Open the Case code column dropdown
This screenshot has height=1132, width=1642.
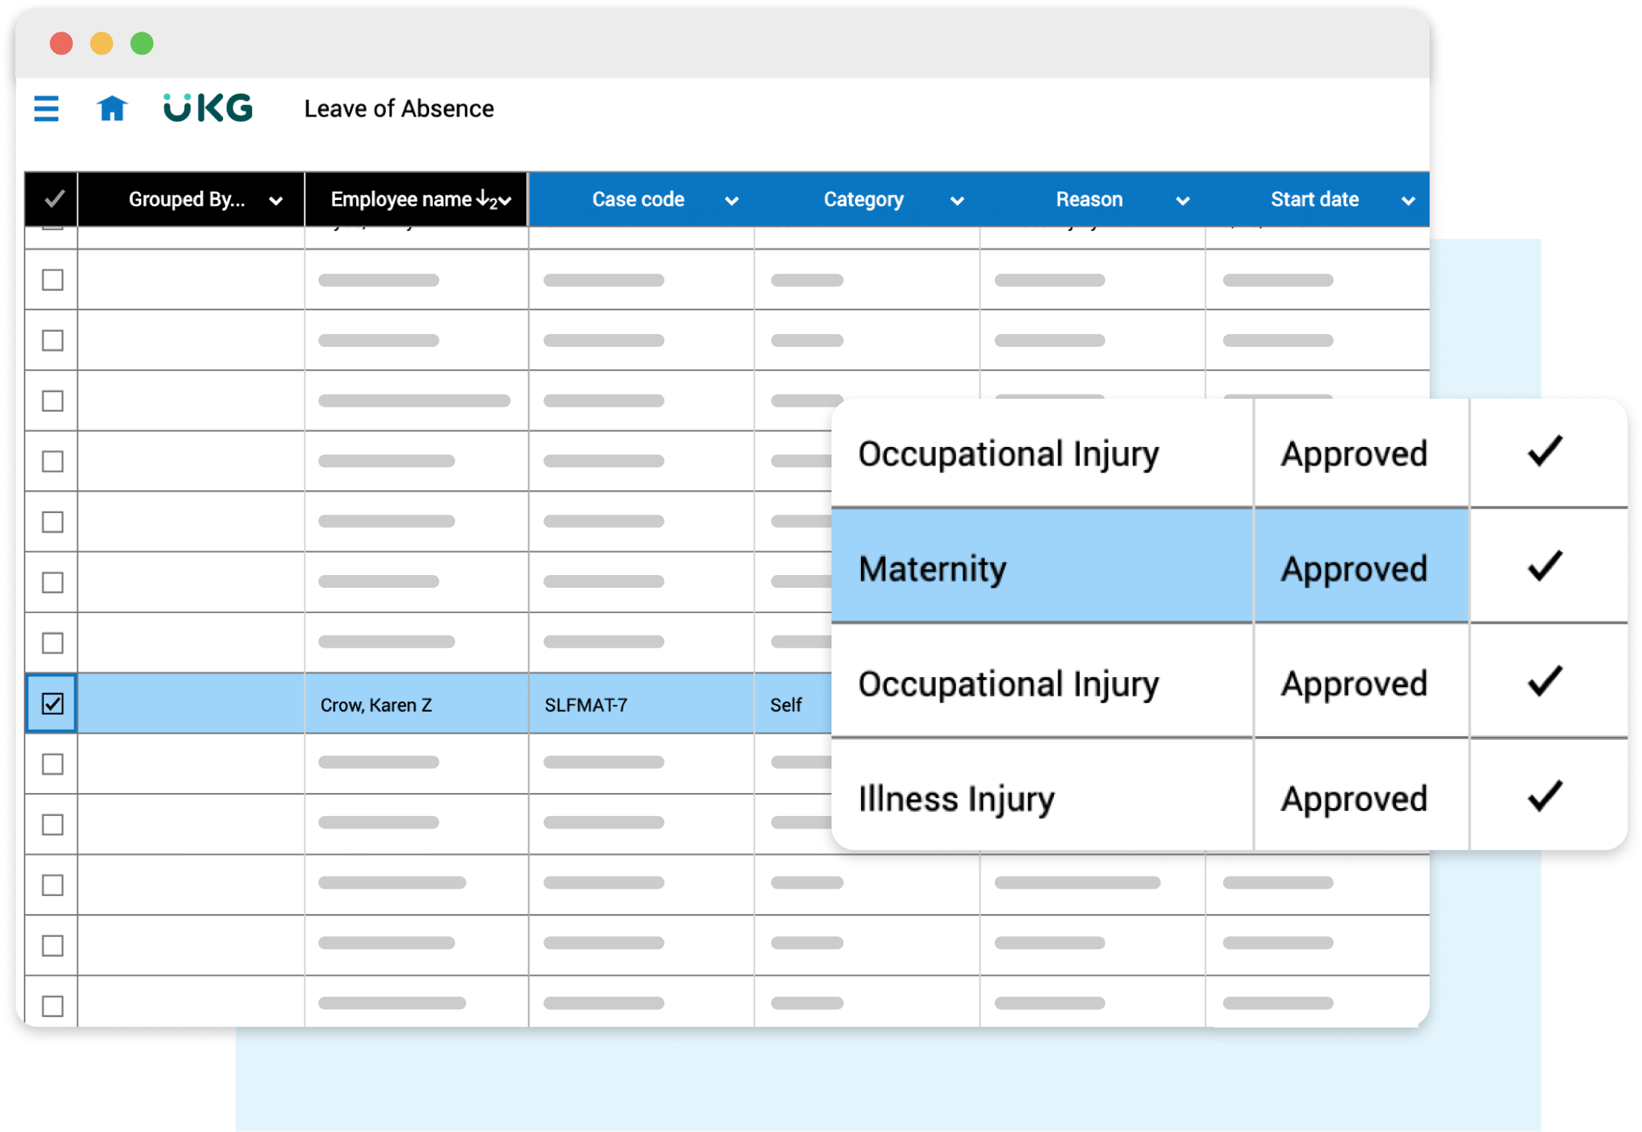coord(731,201)
